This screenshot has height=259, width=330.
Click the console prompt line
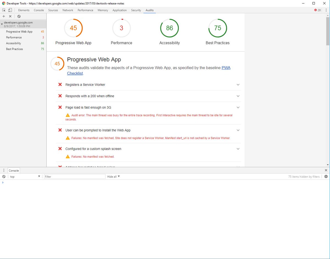(165, 182)
